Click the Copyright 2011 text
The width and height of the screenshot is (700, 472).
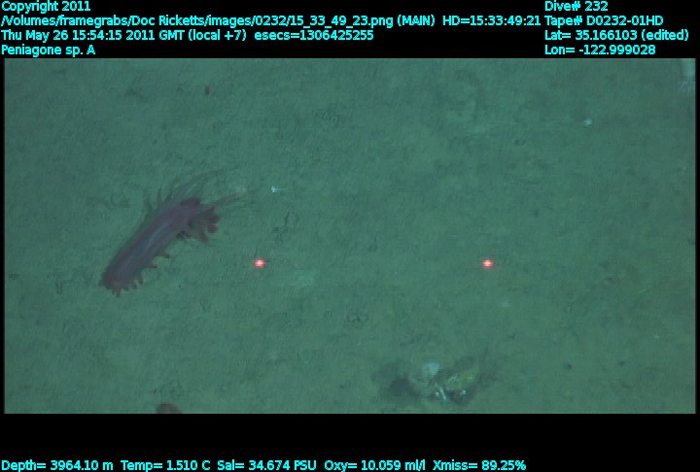pyautogui.click(x=46, y=6)
